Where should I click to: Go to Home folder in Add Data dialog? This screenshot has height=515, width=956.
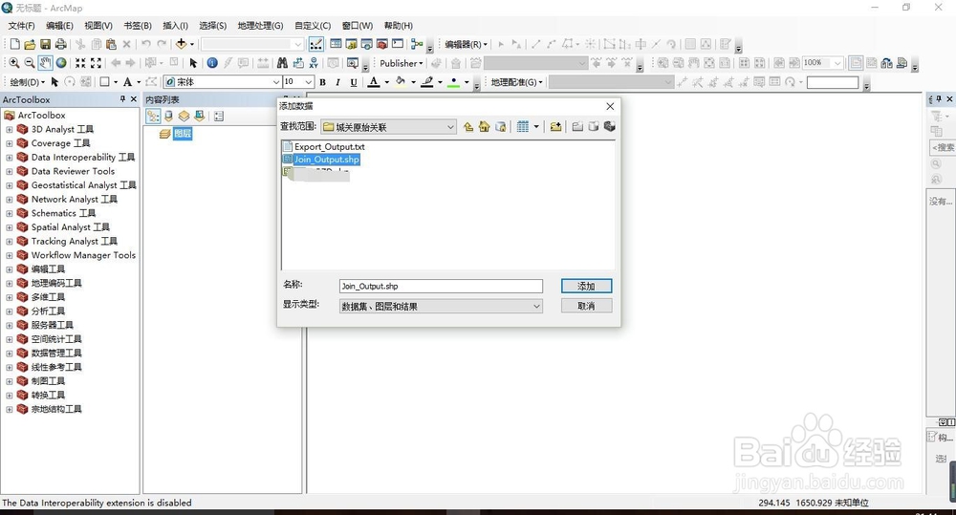pos(484,127)
